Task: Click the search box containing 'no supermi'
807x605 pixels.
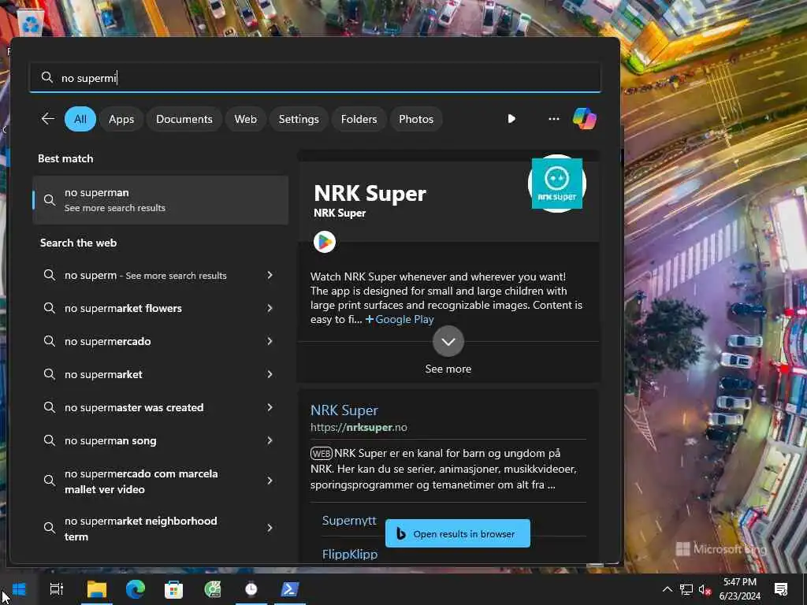Action: click(x=315, y=78)
